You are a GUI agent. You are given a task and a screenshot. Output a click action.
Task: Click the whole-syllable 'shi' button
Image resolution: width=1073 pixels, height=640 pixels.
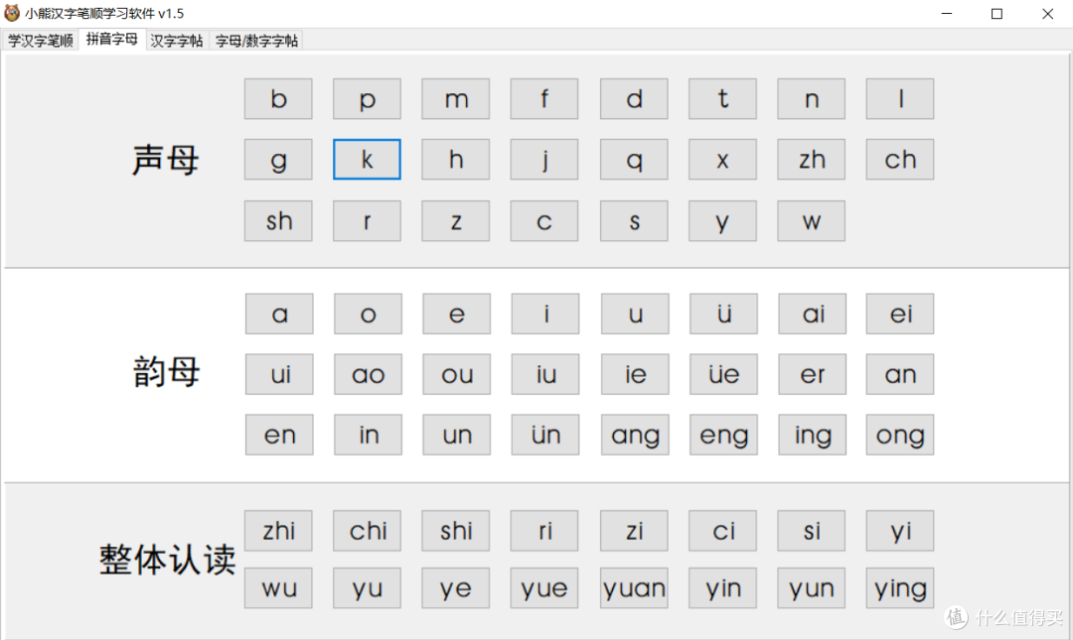456,531
